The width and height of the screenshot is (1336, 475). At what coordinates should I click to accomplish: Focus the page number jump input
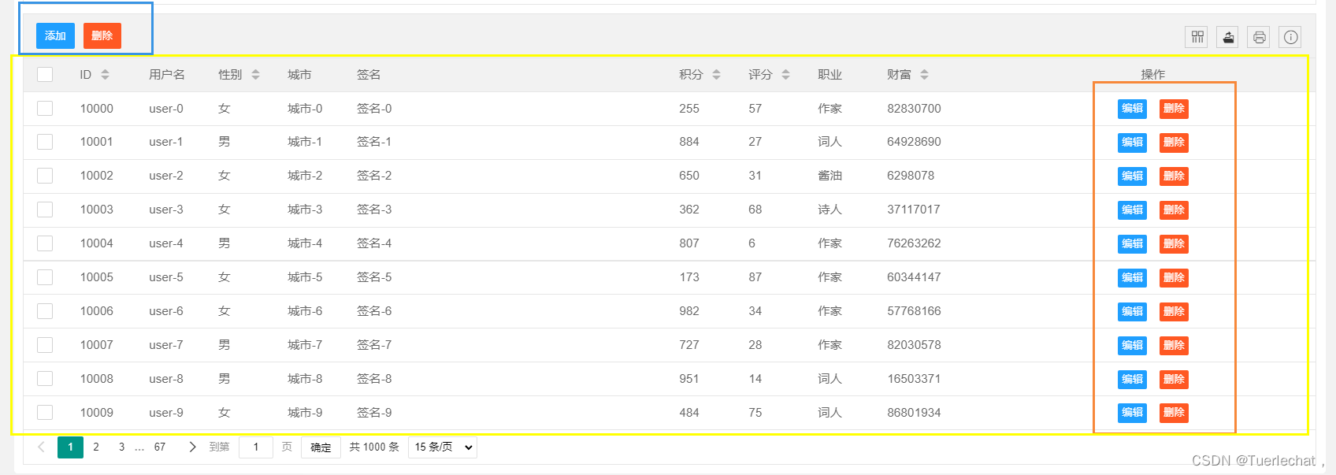(x=256, y=447)
